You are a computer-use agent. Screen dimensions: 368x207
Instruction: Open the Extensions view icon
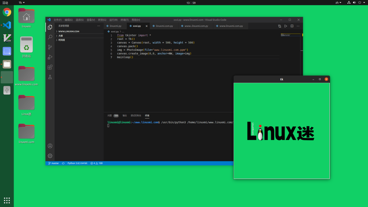(50, 67)
